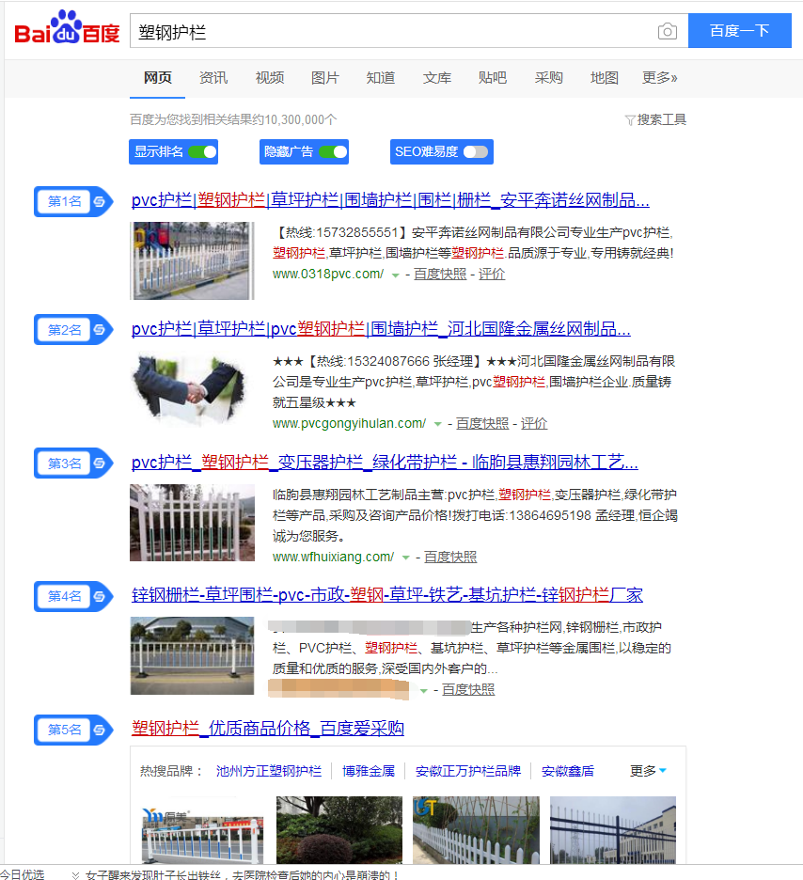The width and height of the screenshot is (803, 880).
Task: Click the search input containing 塑钢护栏
Action: [393, 31]
